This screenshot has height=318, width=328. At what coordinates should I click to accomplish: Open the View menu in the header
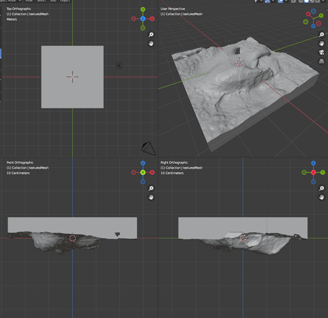29,1
